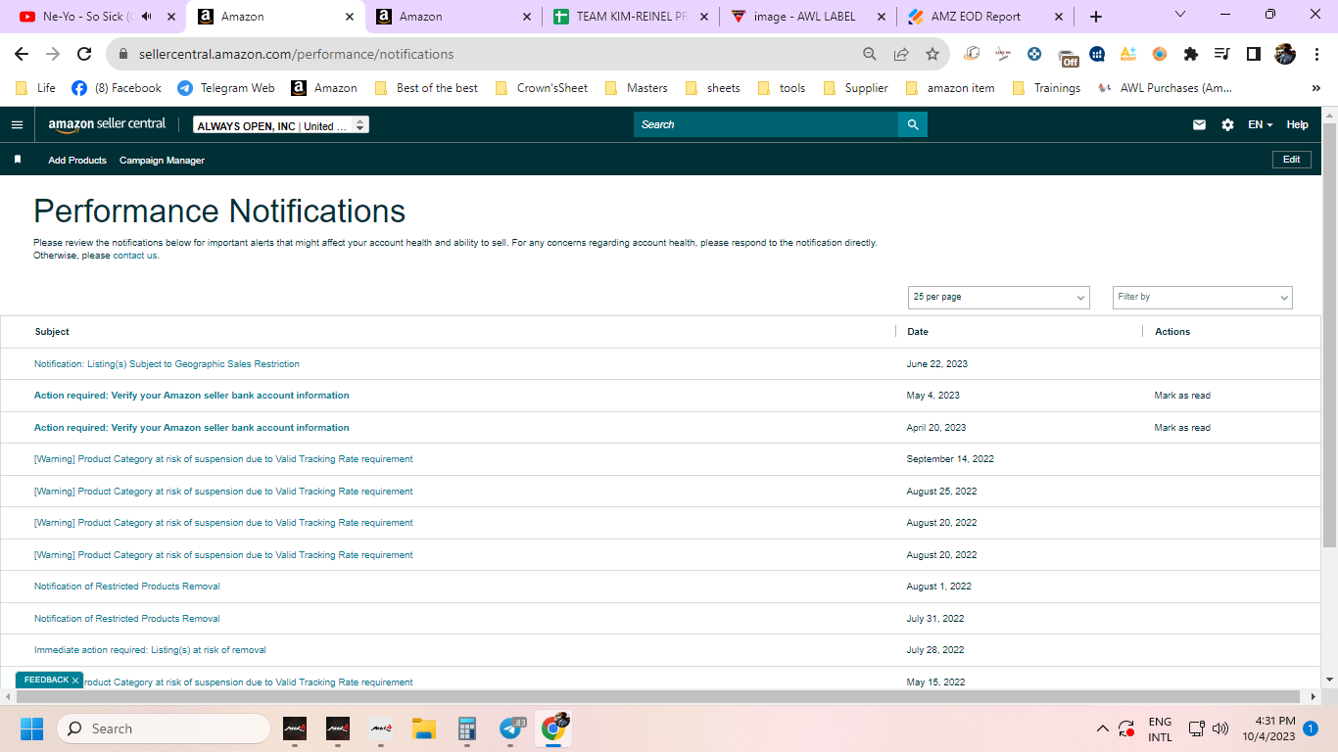The height and width of the screenshot is (752, 1338).
Task: Click the Amazon Seller Central logo
Action: pyautogui.click(x=108, y=124)
